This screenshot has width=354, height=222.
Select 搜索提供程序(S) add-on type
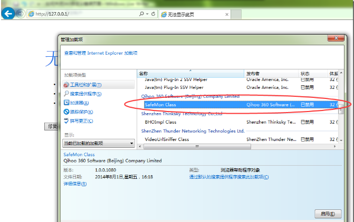pos(86,94)
